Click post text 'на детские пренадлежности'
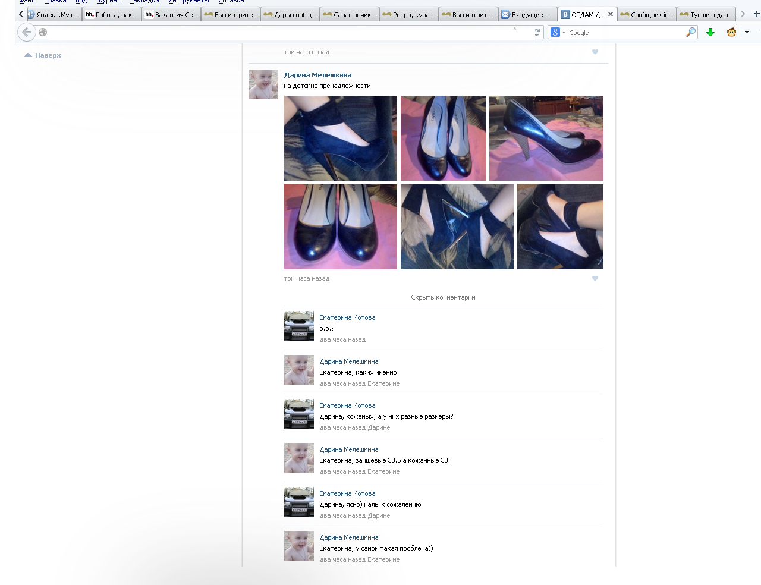This screenshot has width=761, height=585. (327, 86)
